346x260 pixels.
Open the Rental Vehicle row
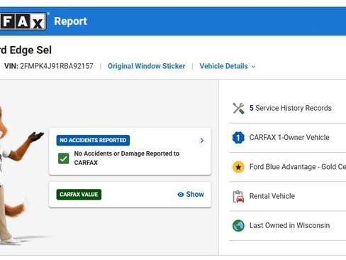(288, 196)
